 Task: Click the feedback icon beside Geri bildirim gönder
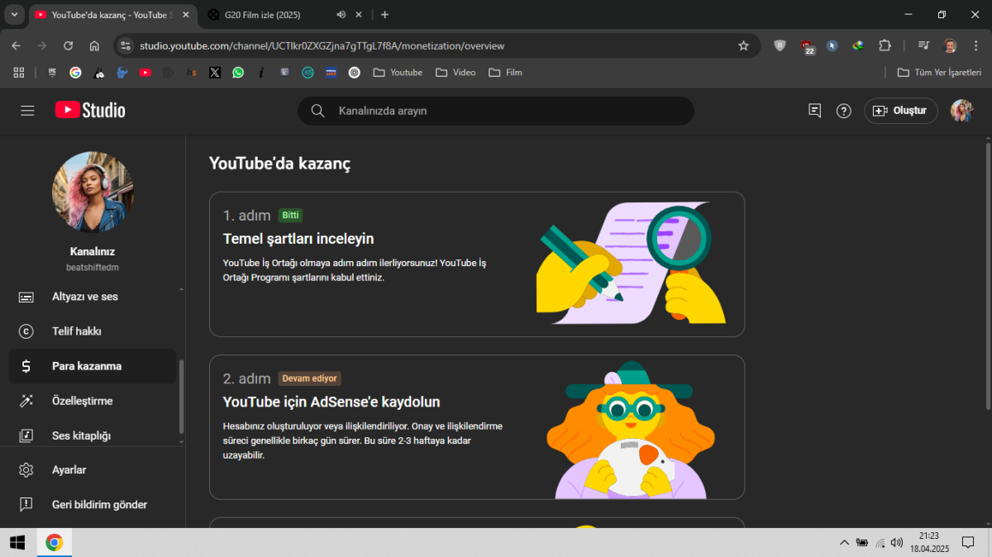coord(26,505)
